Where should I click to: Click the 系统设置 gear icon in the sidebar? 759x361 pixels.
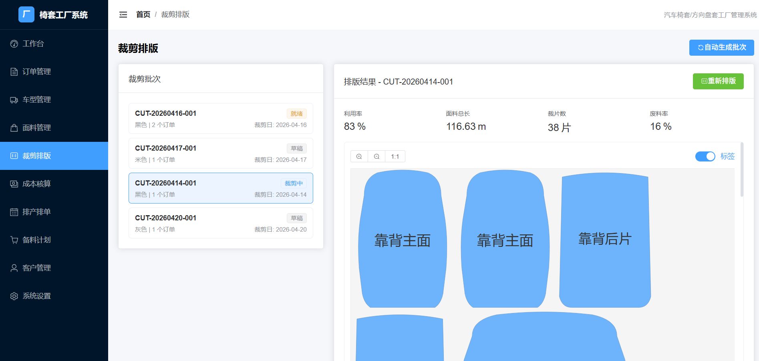pyautogui.click(x=14, y=296)
